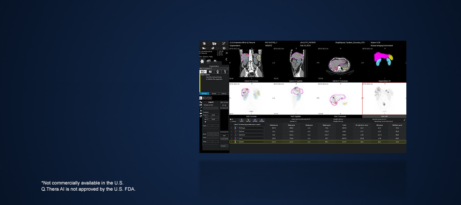This screenshot has height=205, width=461.
Task: Select the magnifier icon in the left toolbar
Action: click(207, 98)
